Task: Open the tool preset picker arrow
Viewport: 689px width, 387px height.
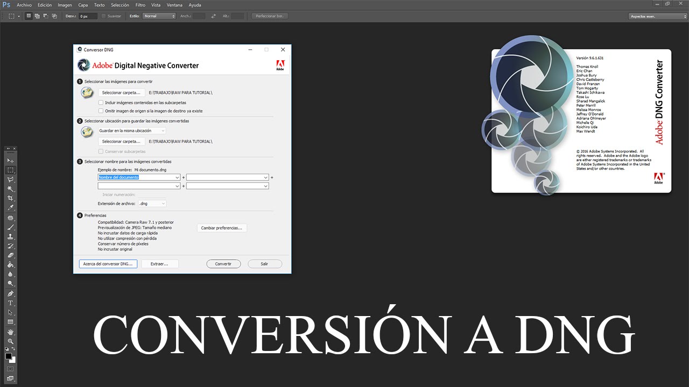Action: point(19,16)
